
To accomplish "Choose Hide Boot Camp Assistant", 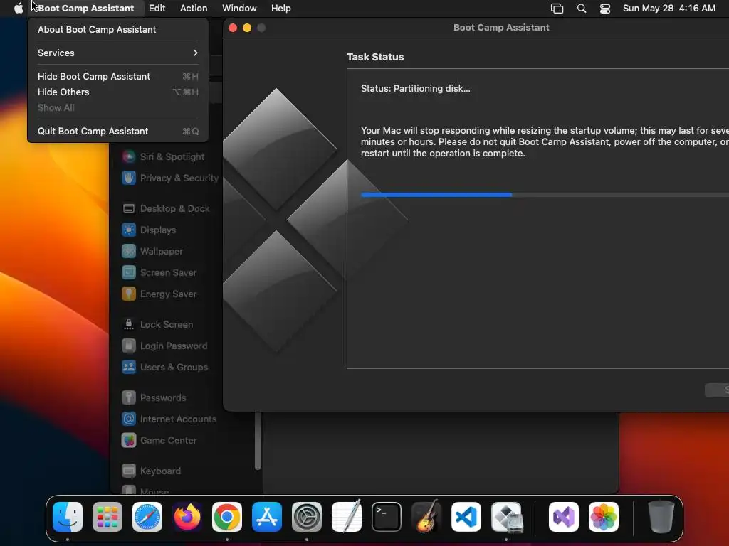I will point(117,76).
